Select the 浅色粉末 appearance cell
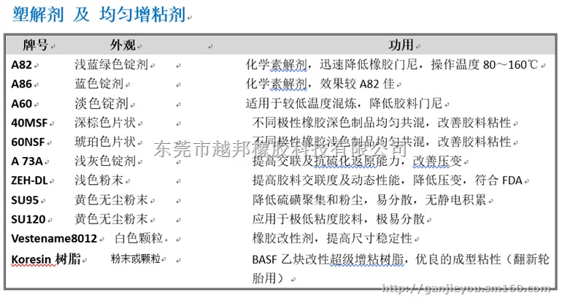The image size is (562, 298). click(99, 180)
